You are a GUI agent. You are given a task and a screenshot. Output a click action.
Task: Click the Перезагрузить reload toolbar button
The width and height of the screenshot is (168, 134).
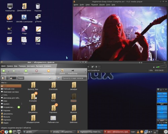coord(48,72)
